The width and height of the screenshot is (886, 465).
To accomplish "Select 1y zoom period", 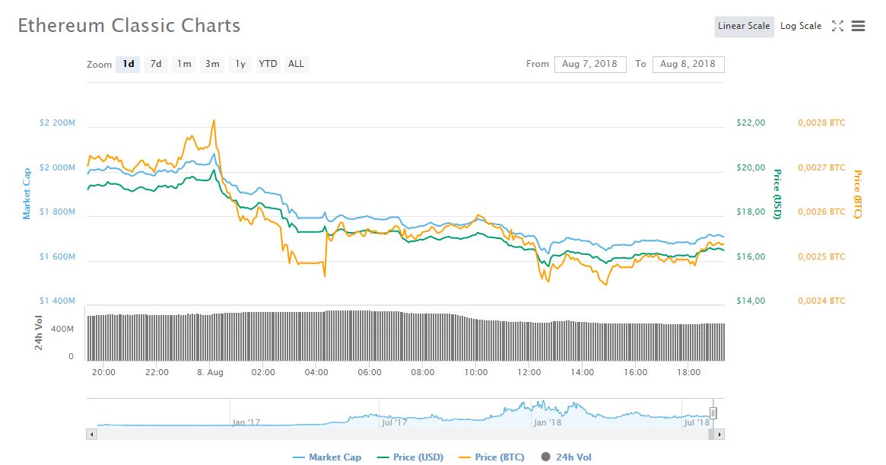I will pyautogui.click(x=240, y=64).
